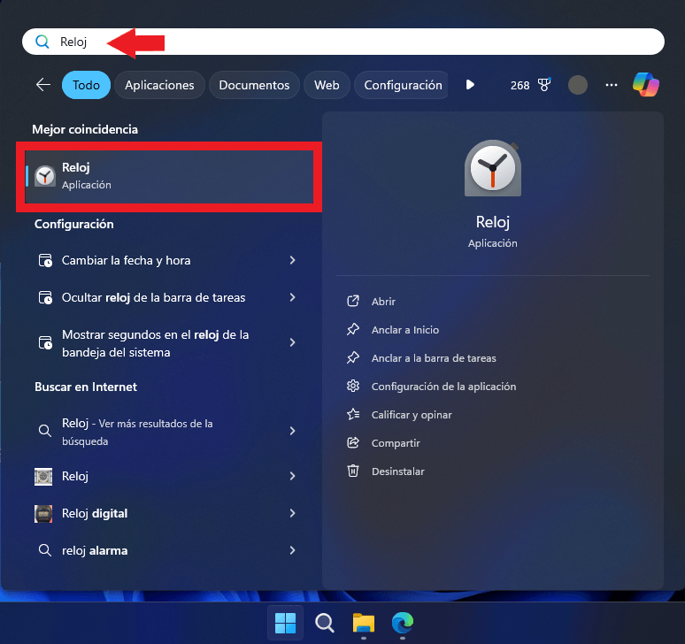
Task: Click the search magnifier icon in the search box
Action: (x=42, y=42)
